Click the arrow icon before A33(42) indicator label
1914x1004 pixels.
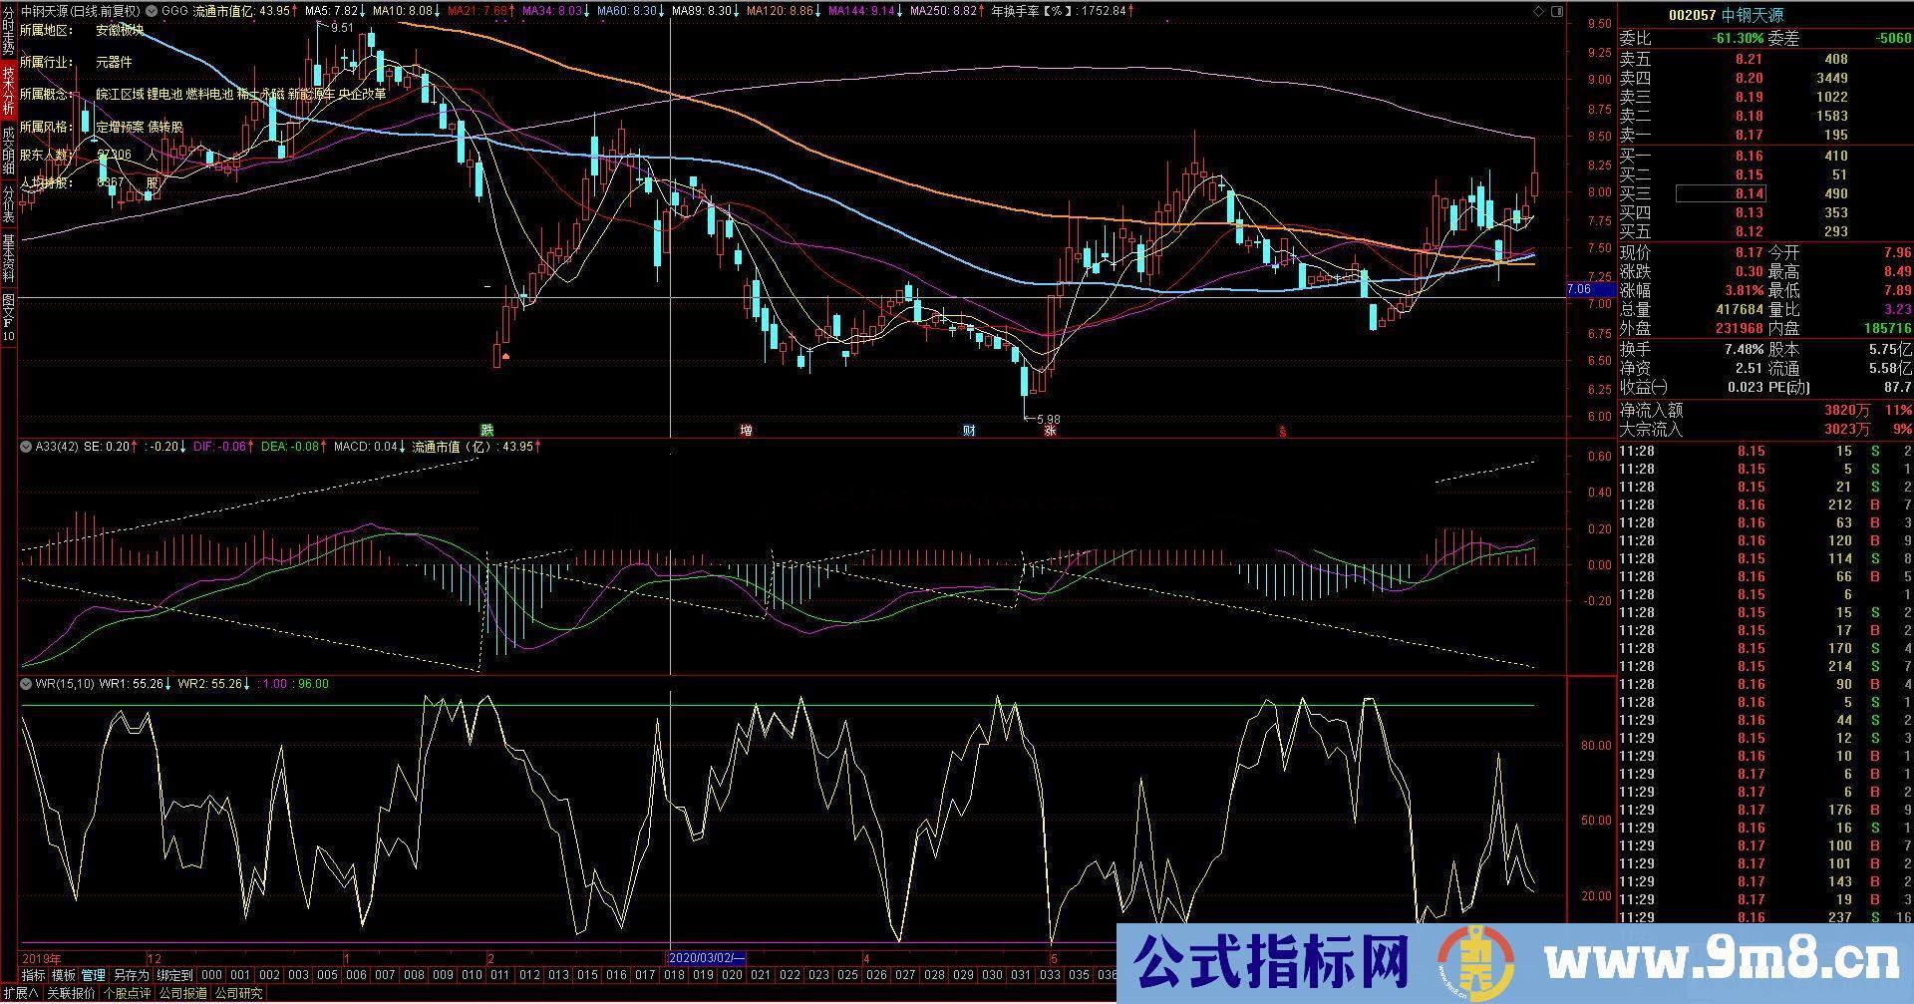pyautogui.click(x=25, y=449)
